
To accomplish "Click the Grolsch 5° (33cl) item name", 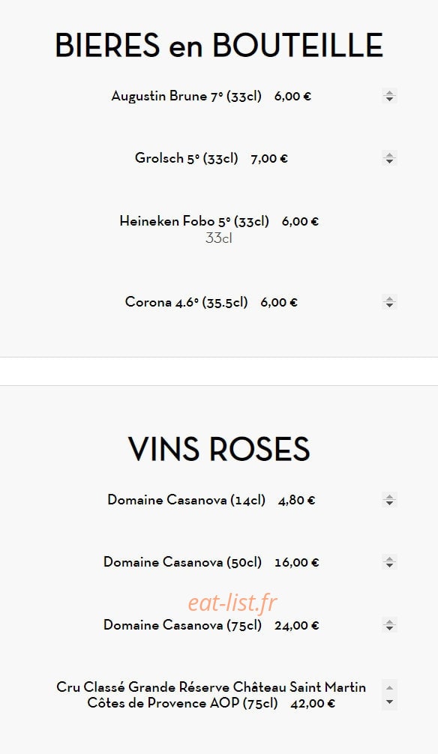I will click(186, 158).
